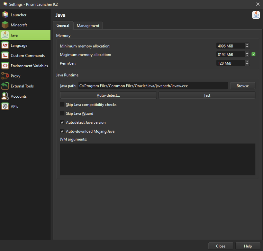The image size is (263, 251).
Task: Click the Custom Commands terminal icon
Action: (x=5, y=55)
